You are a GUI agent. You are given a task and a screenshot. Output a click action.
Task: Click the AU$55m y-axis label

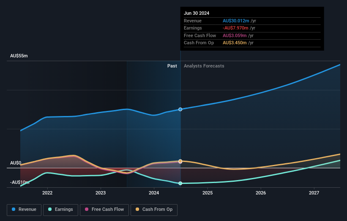click(x=19, y=56)
